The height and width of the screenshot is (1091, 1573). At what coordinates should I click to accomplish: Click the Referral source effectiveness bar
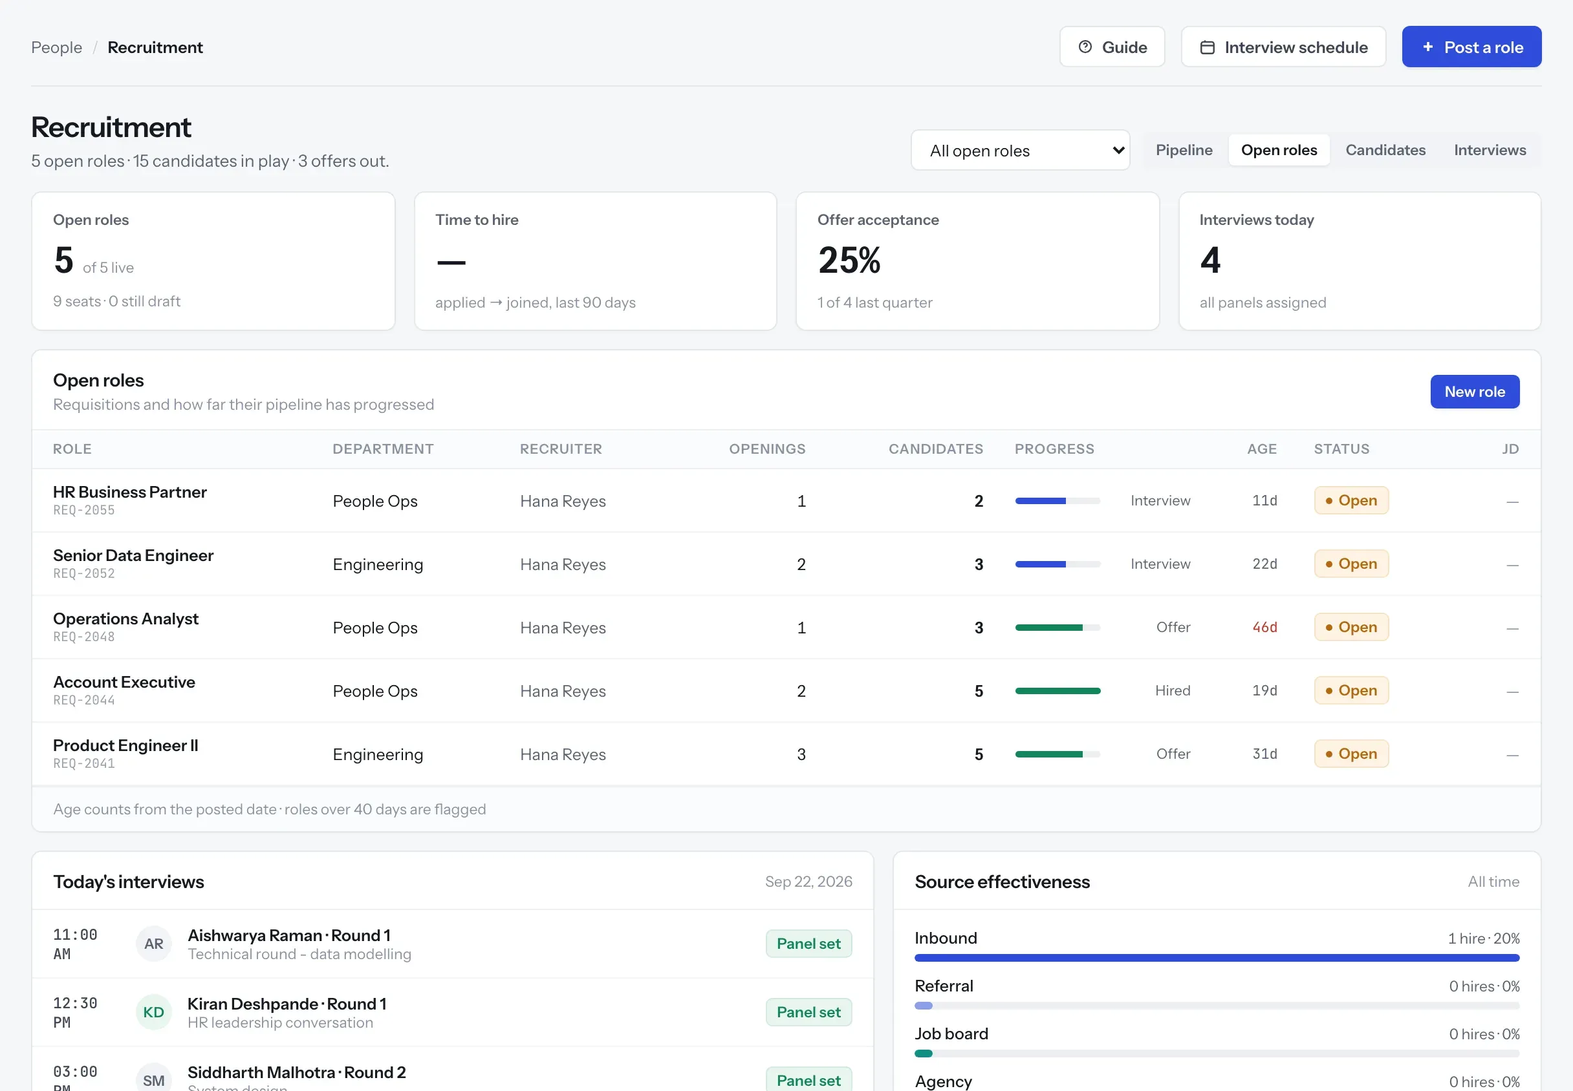coord(1216,1006)
